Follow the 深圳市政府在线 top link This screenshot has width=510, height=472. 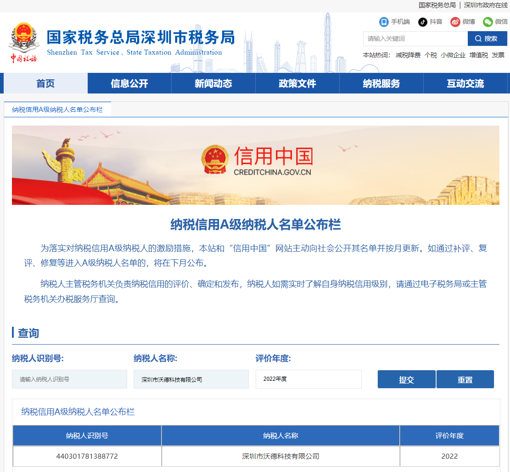[486, 5]
